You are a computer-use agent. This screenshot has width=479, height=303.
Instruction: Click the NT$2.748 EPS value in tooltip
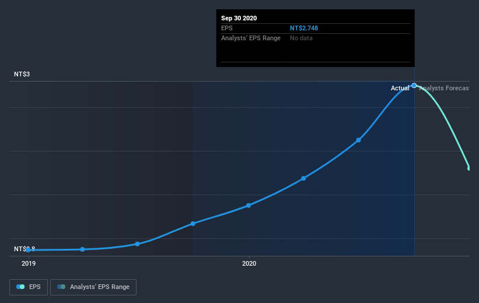(x=303, y=28)
